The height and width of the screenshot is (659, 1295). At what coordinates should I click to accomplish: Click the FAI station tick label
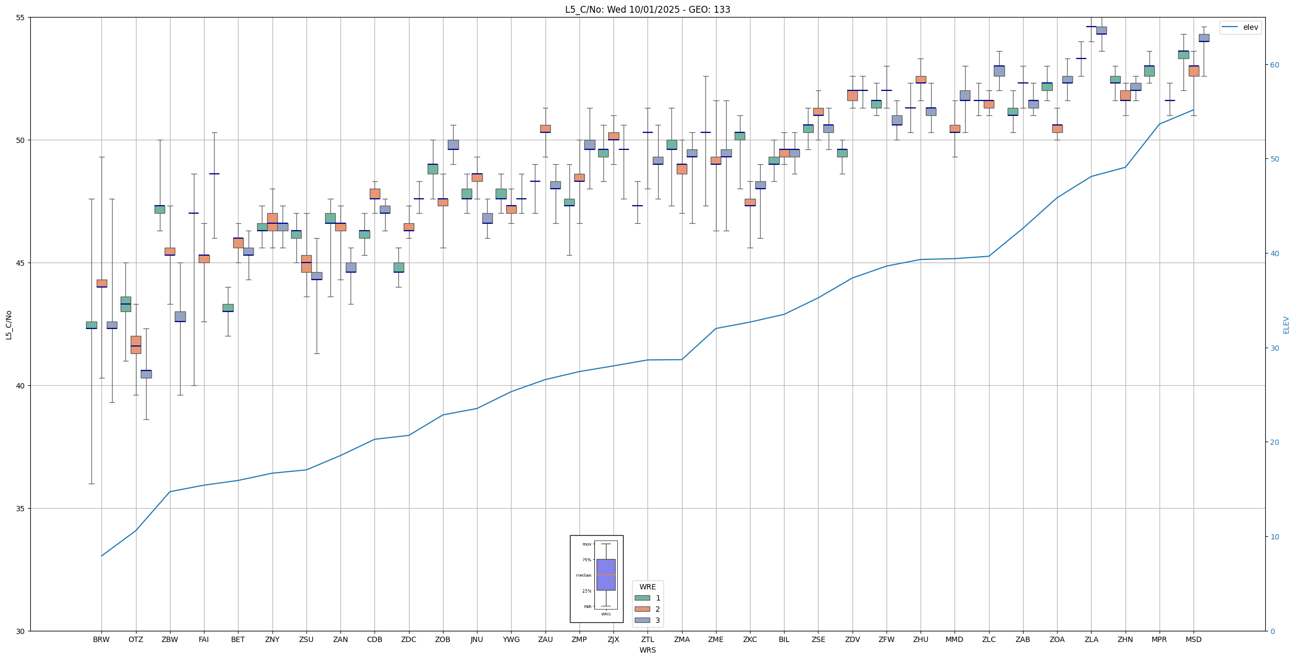pos(203,639)
